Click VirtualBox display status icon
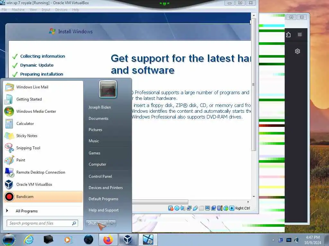 point(207,208)
